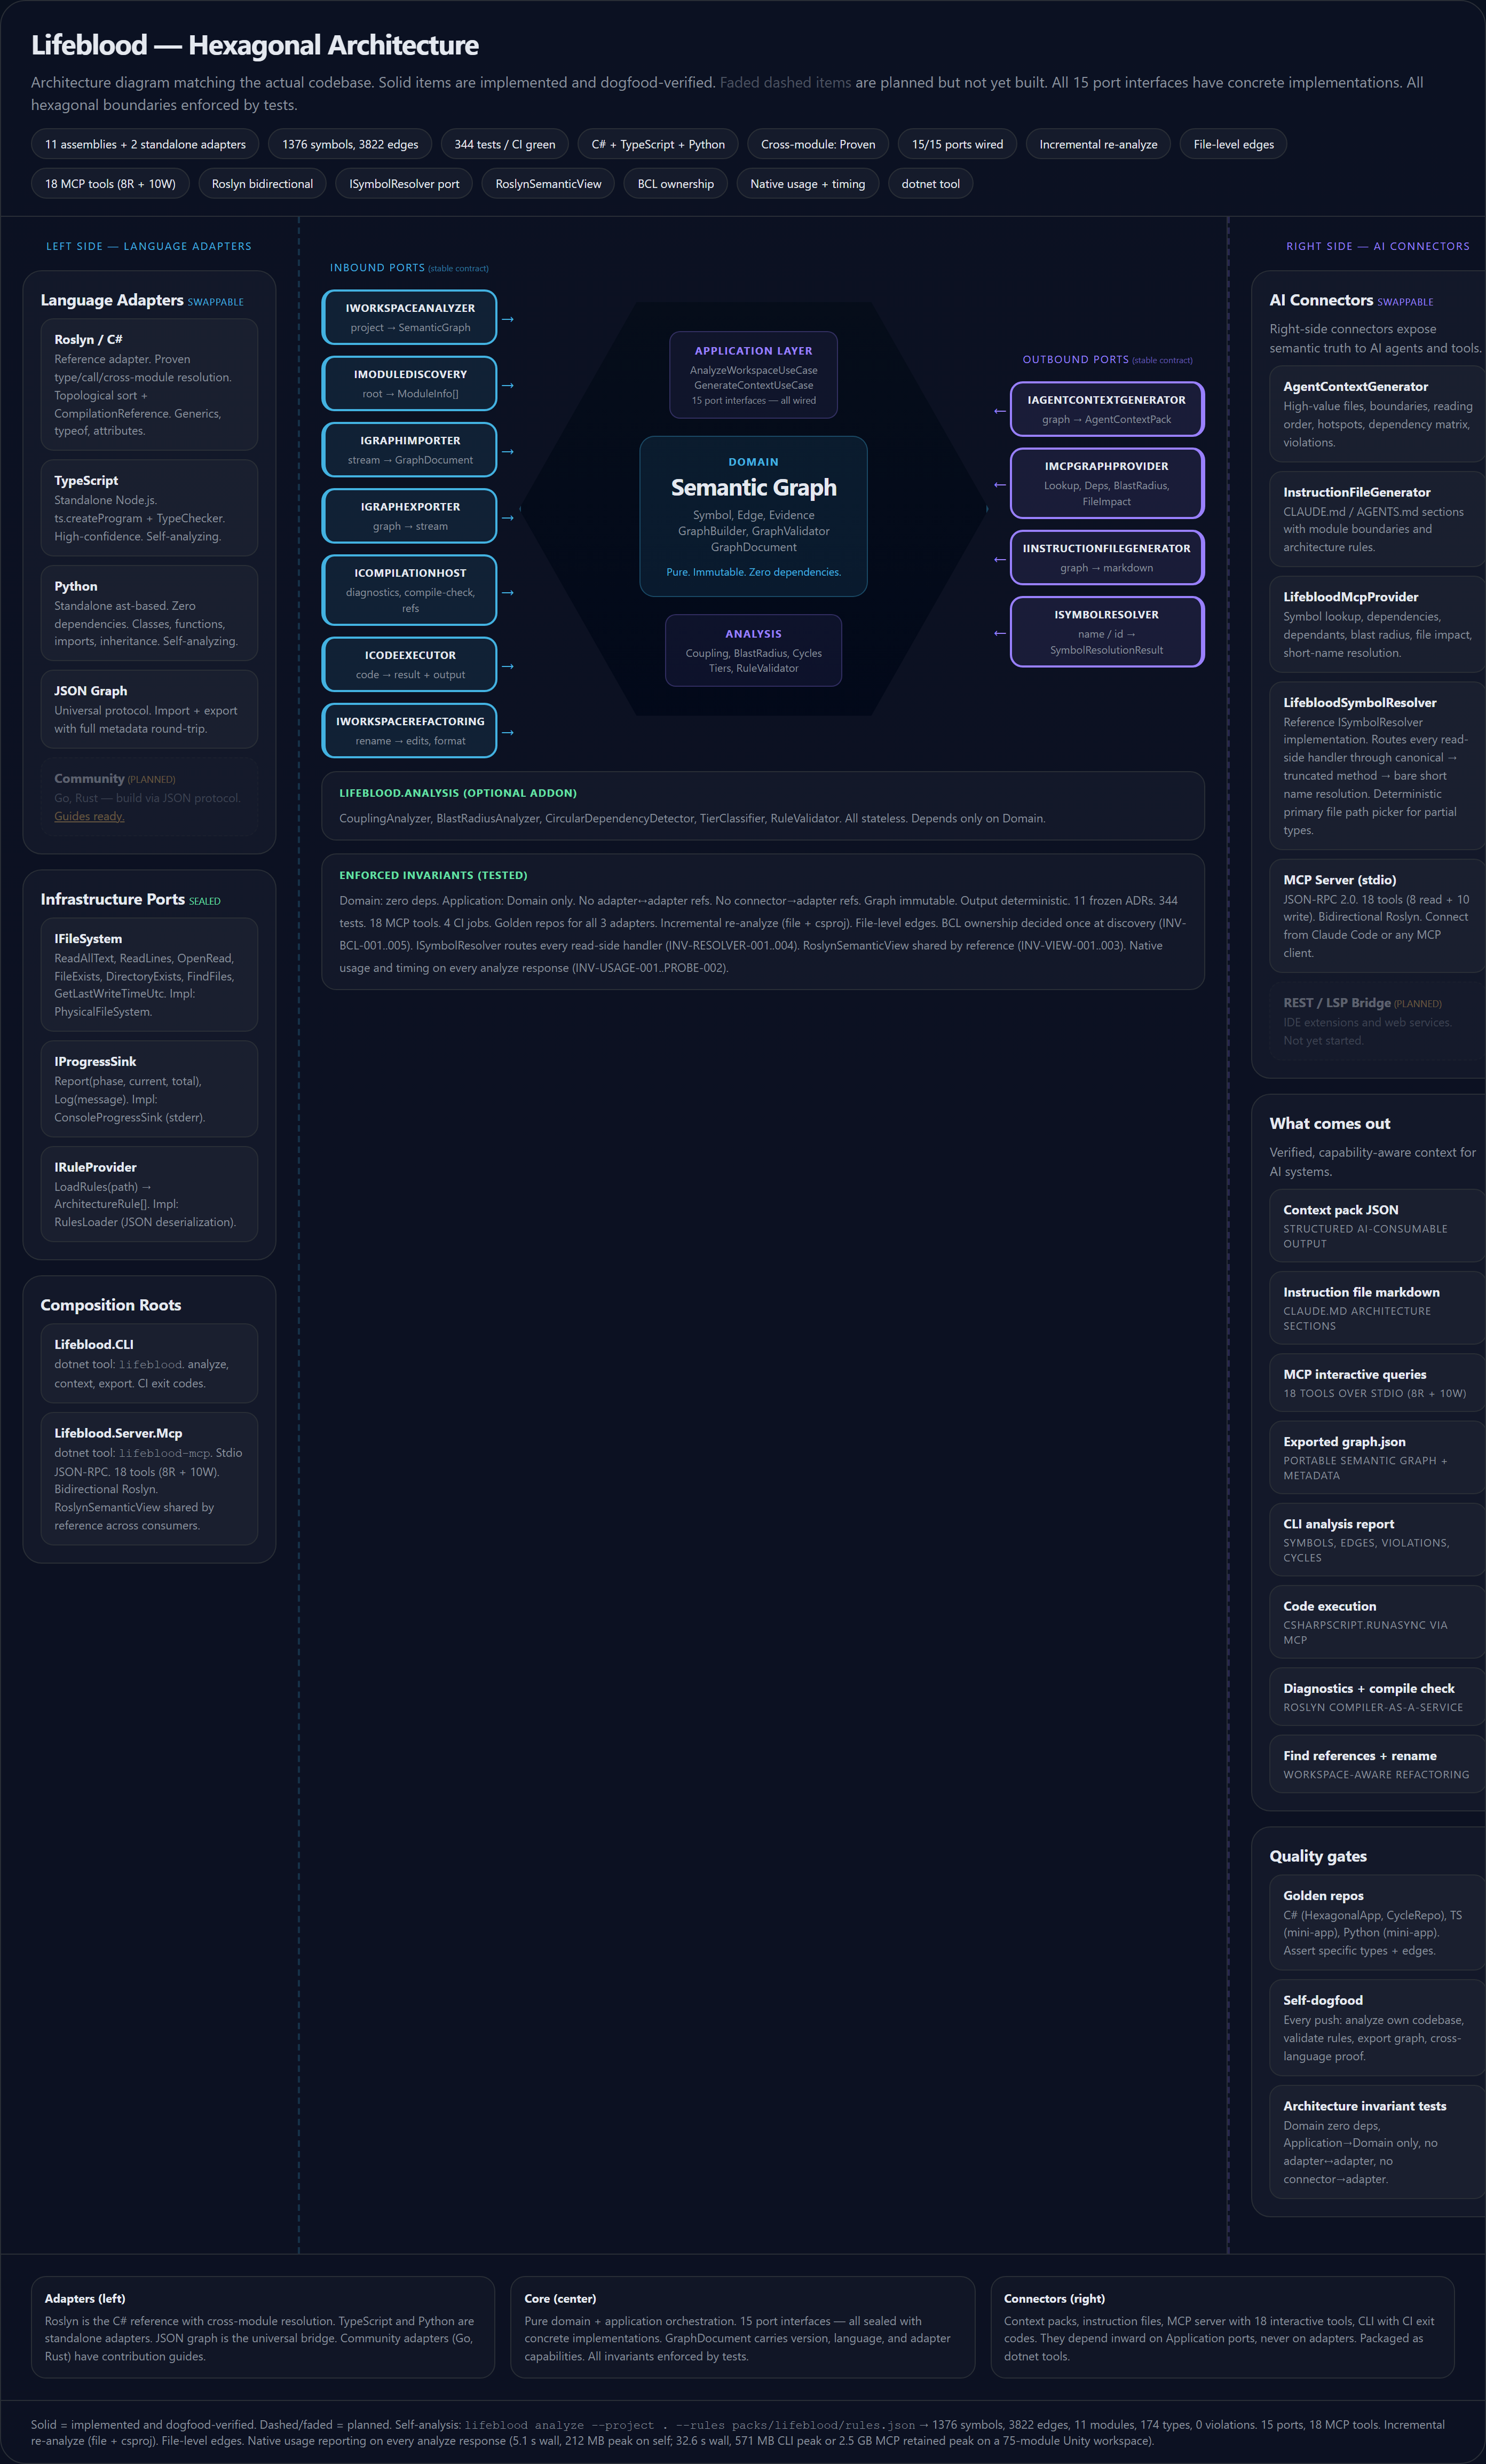Click the arrow beside IGRAPHIMPORTER port
The height and width of the screenshot is (2464, 1486).
pos(508,451)
